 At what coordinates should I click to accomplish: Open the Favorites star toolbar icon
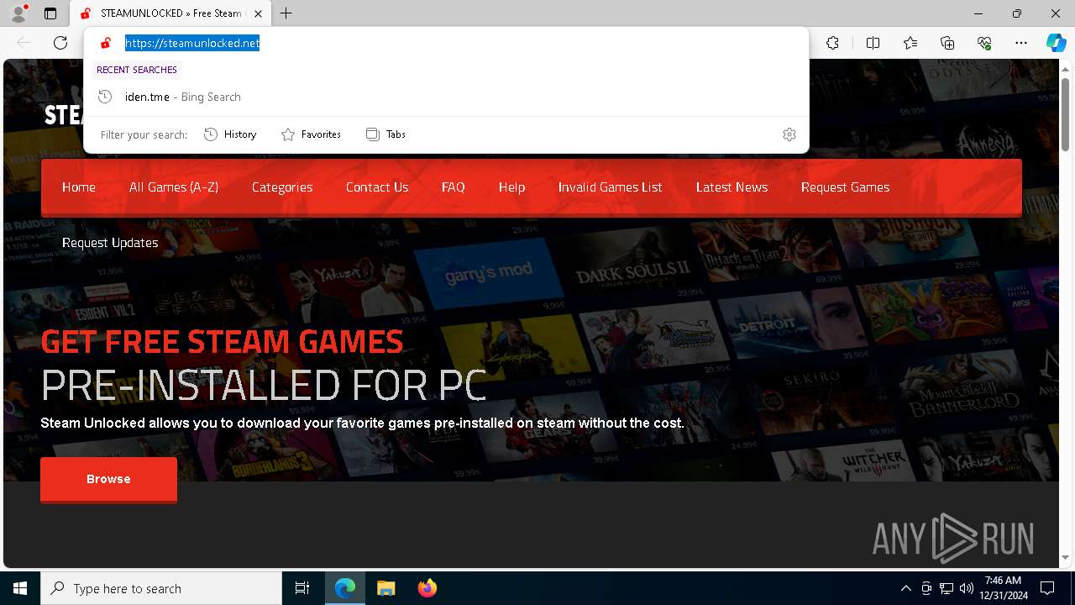[910, 43]
